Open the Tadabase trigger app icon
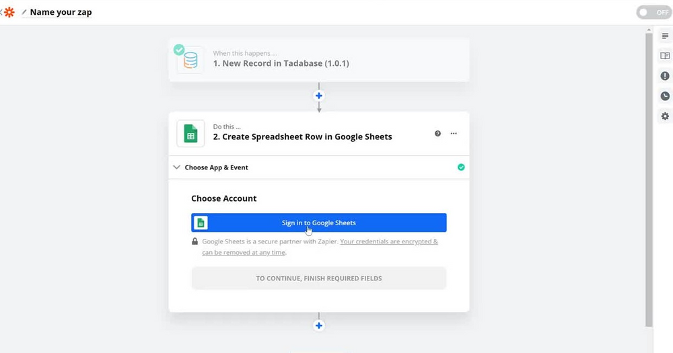Image resolution: width=673 pixels, height=353 pixels. [190, 60]
